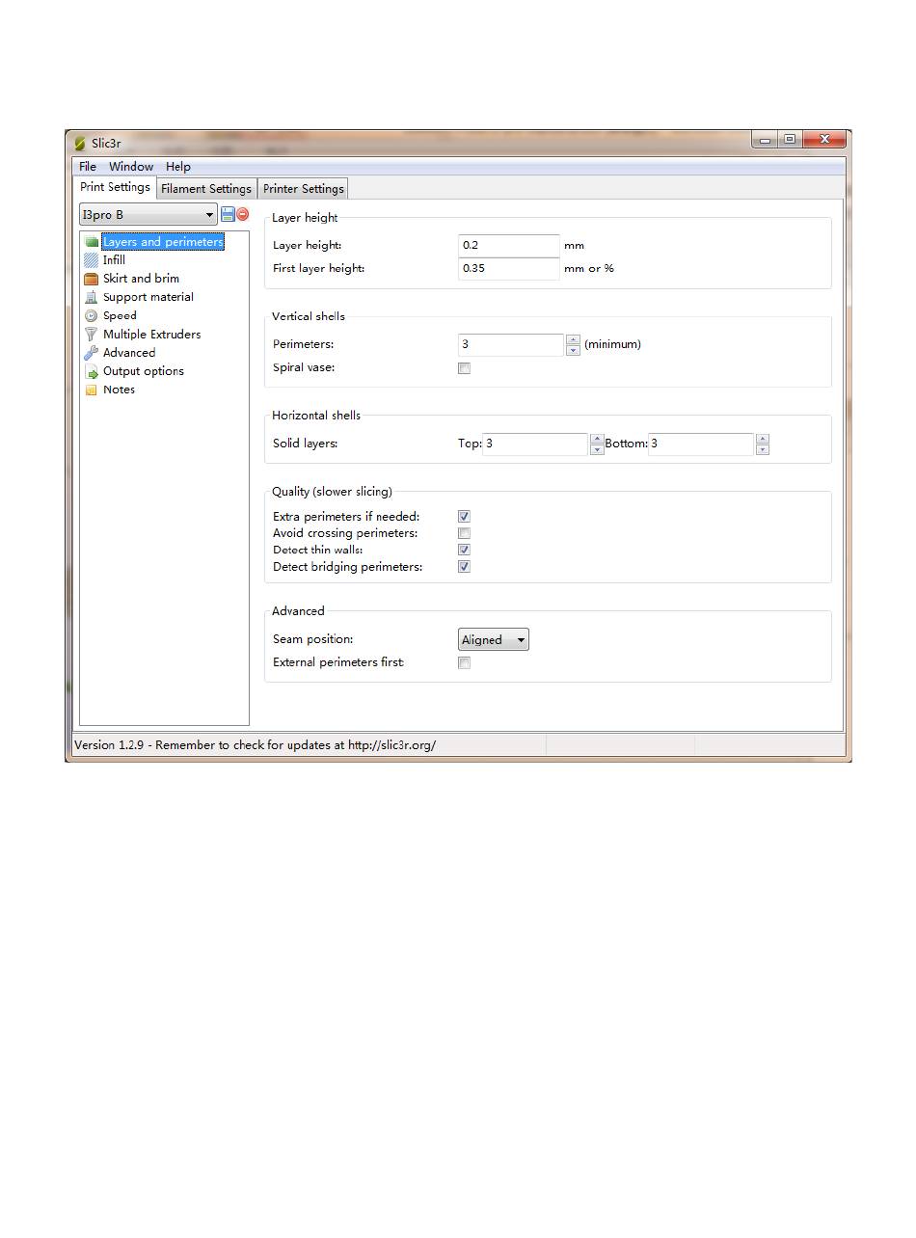Open the Support material page
Image resolution: width=916 pixels, height=1238 pixels.
click(148, 297)
